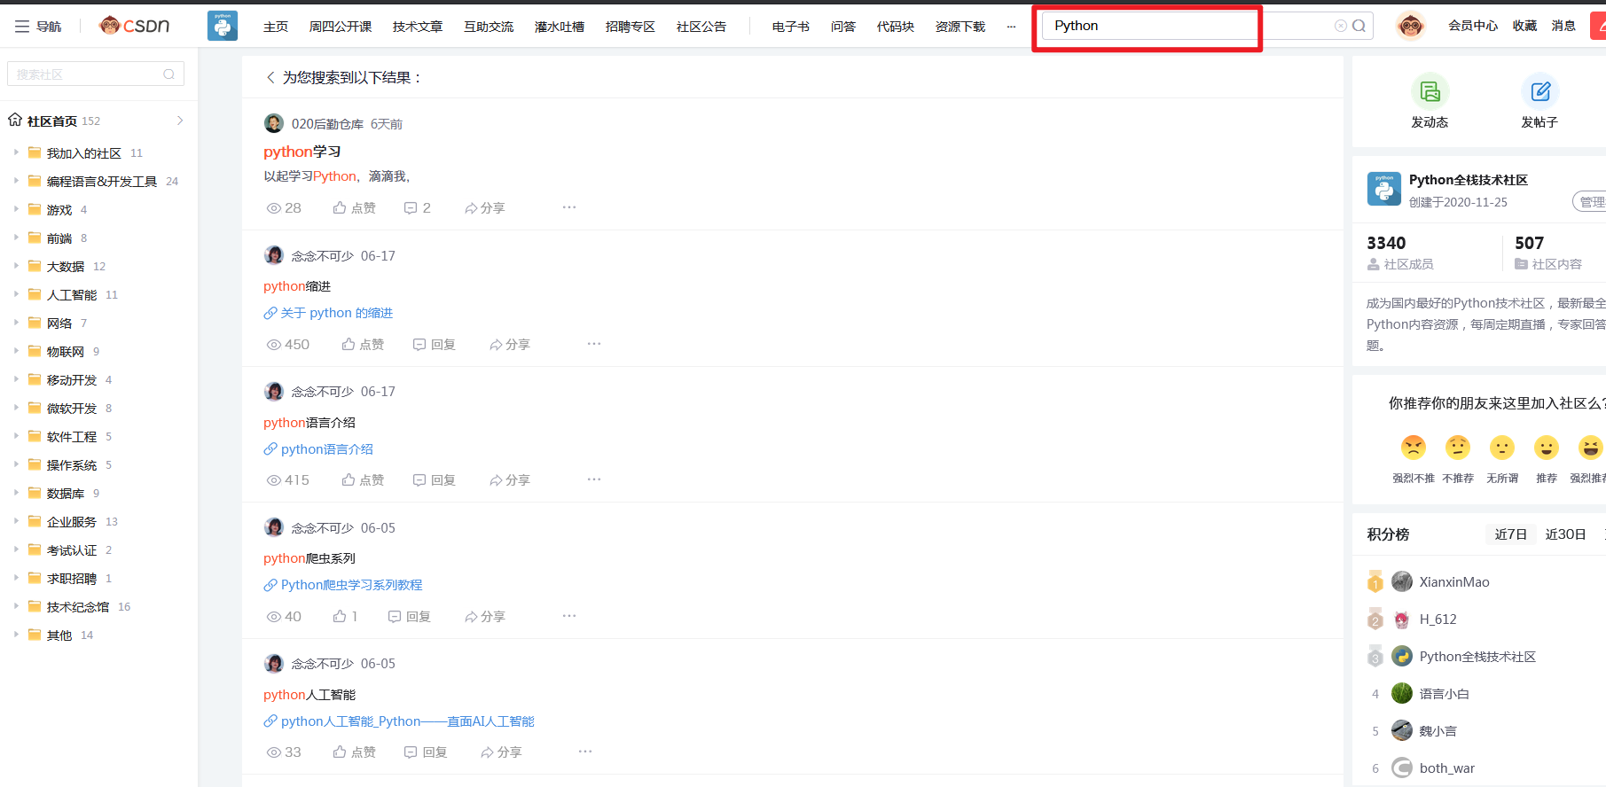Switch leaderboard to 近7日
1606x787 pixels.
tap(1511, 534)
